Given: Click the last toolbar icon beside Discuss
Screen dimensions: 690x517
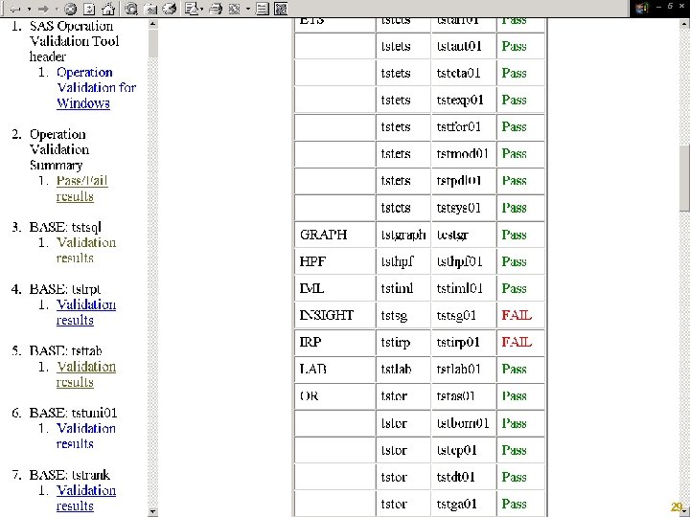Looking at the screenshot, I should click(281, 9).
